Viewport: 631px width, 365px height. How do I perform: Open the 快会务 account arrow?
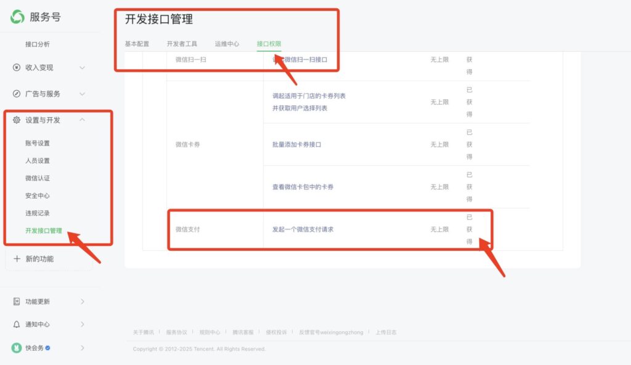tap(83, 348)
